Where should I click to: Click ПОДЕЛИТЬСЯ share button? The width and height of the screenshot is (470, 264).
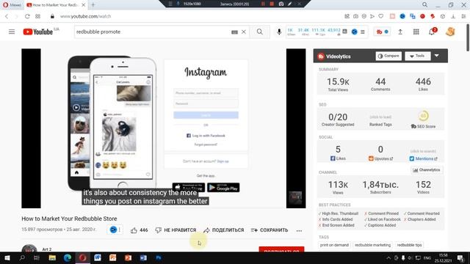pos(223,230)
